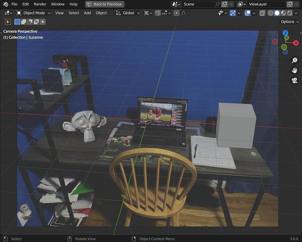
Task: Click the Scene name field
Action: (x=198, y=4)
